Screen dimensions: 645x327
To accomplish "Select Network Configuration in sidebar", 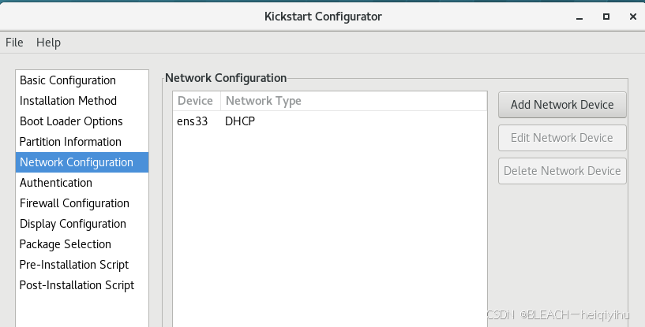I will tap(82, 162).
